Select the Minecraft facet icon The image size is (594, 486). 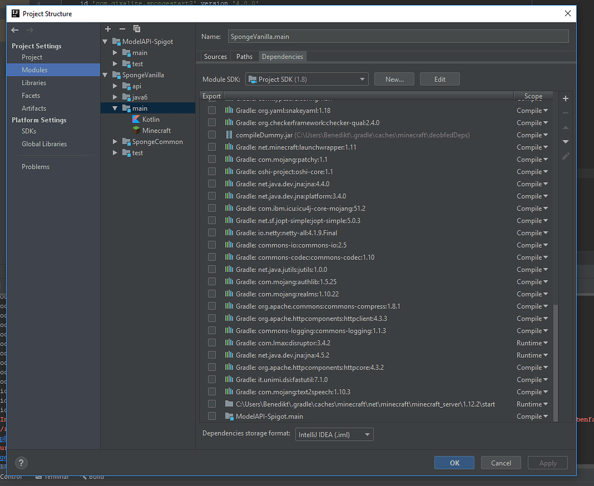click(136, 130)
